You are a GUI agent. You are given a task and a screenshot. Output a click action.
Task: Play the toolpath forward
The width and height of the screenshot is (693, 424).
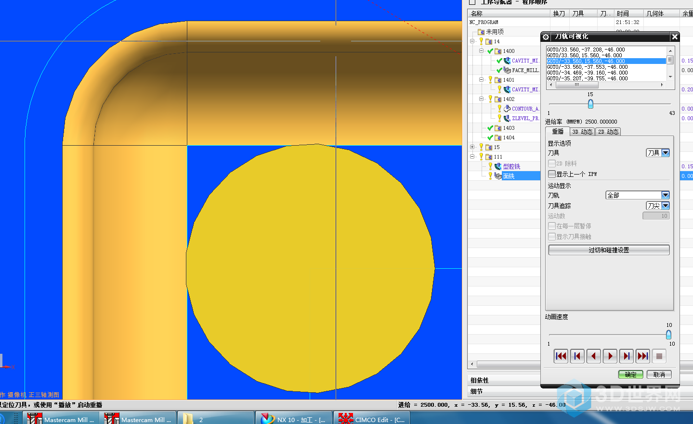point(610,356)
